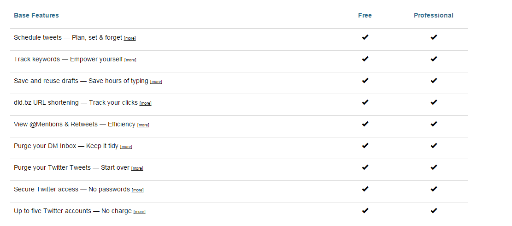This screenshot has height=226, width=512.
Task: Click Free checkmark for Track keywords
Action: point(365,59)
